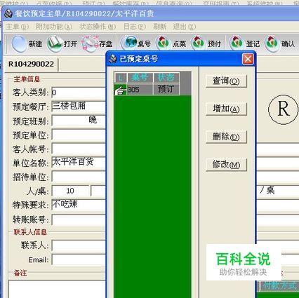The width and height of the screenshot is (299, 298).
Task: Click the main window title bar icon
Action: coord(8,13)
